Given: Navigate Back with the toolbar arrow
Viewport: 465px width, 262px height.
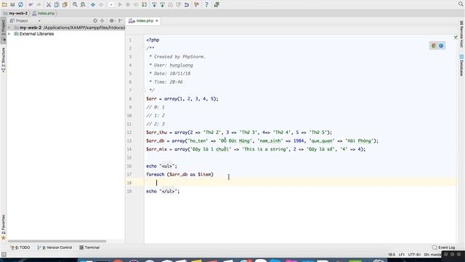Looking at the screenshot, I should (x=93, y=4).
